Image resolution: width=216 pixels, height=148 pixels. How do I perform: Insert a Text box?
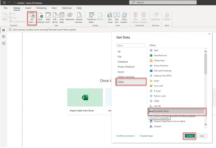pos(117,18)
